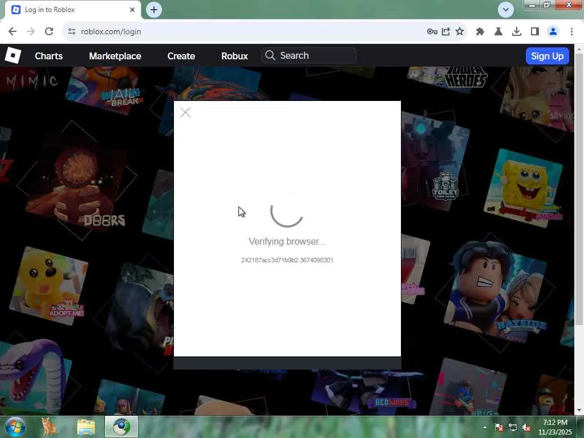Open the Chrome profile avatar
The width and height of the screenshot is (584, 438).
pyautogui.click(x=553, y=32)
